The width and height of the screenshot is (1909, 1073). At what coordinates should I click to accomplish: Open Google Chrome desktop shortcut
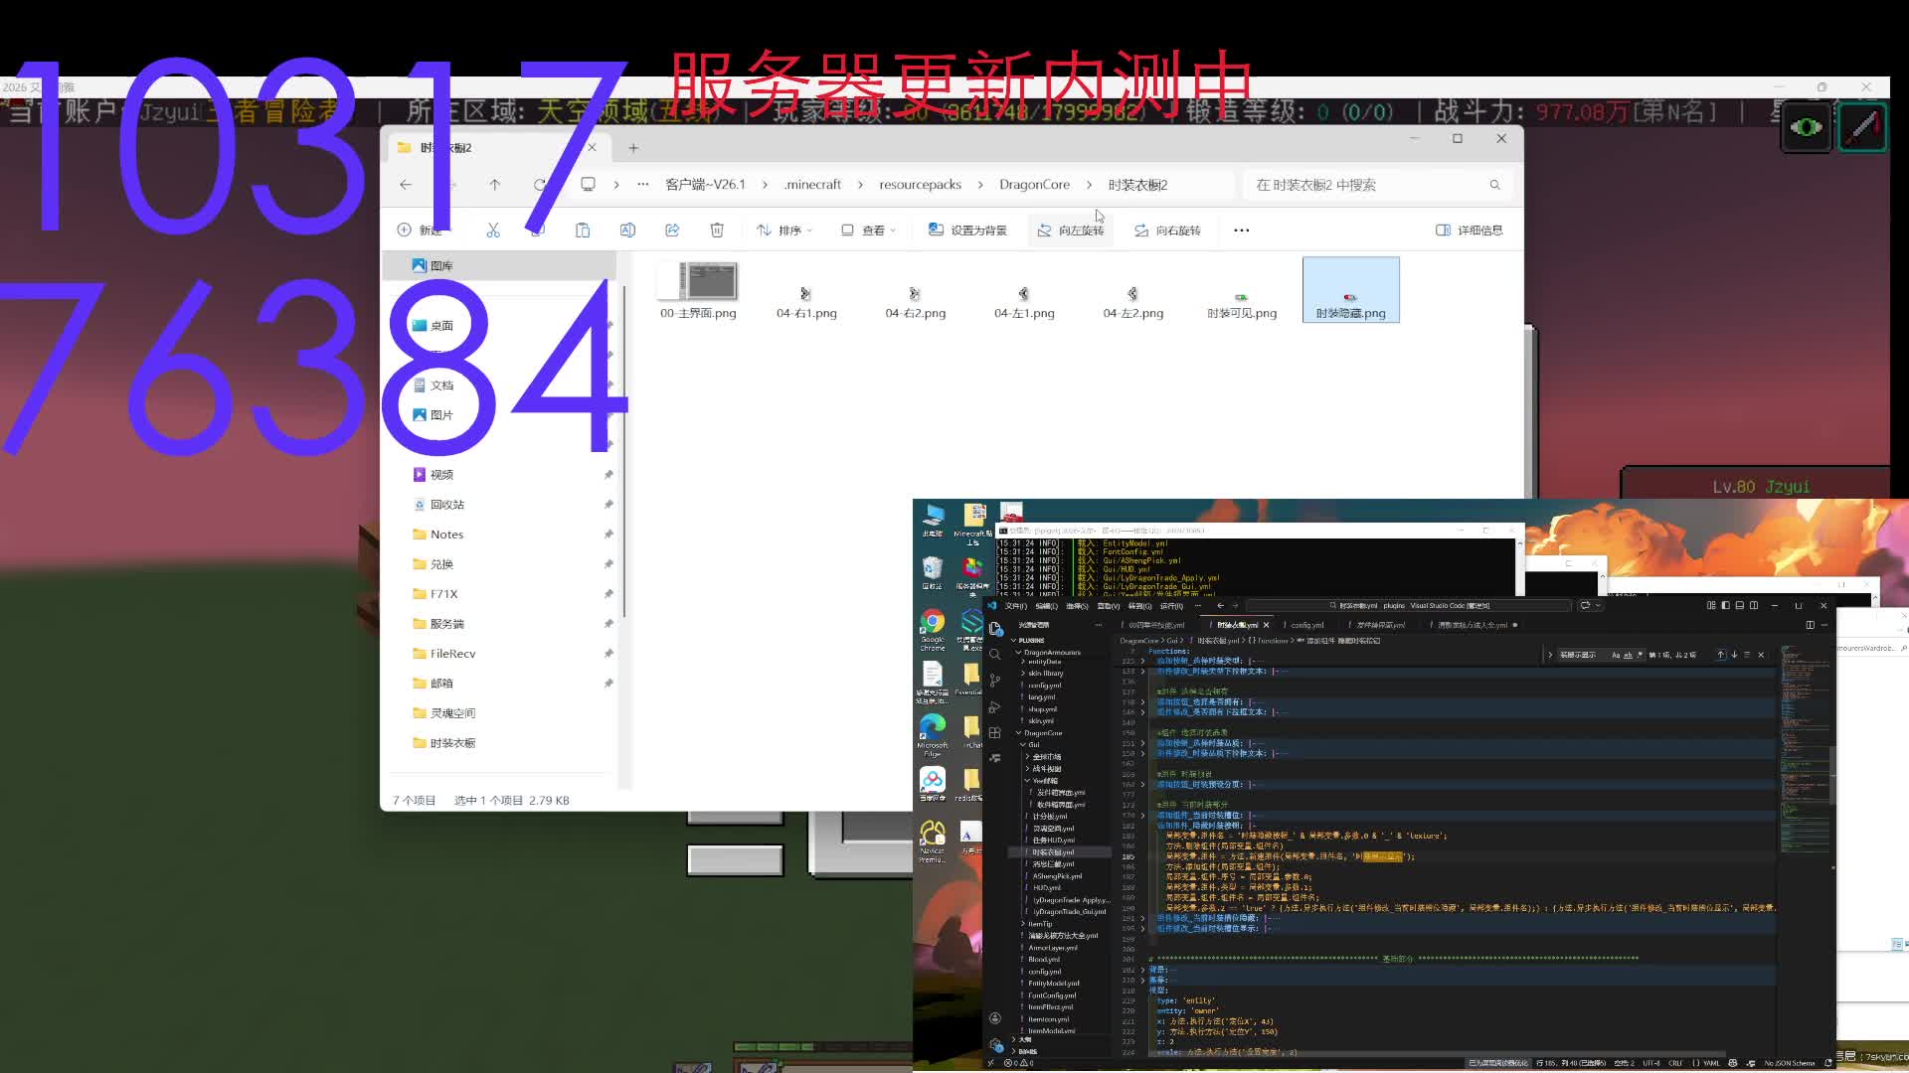[x=933, y=623]
